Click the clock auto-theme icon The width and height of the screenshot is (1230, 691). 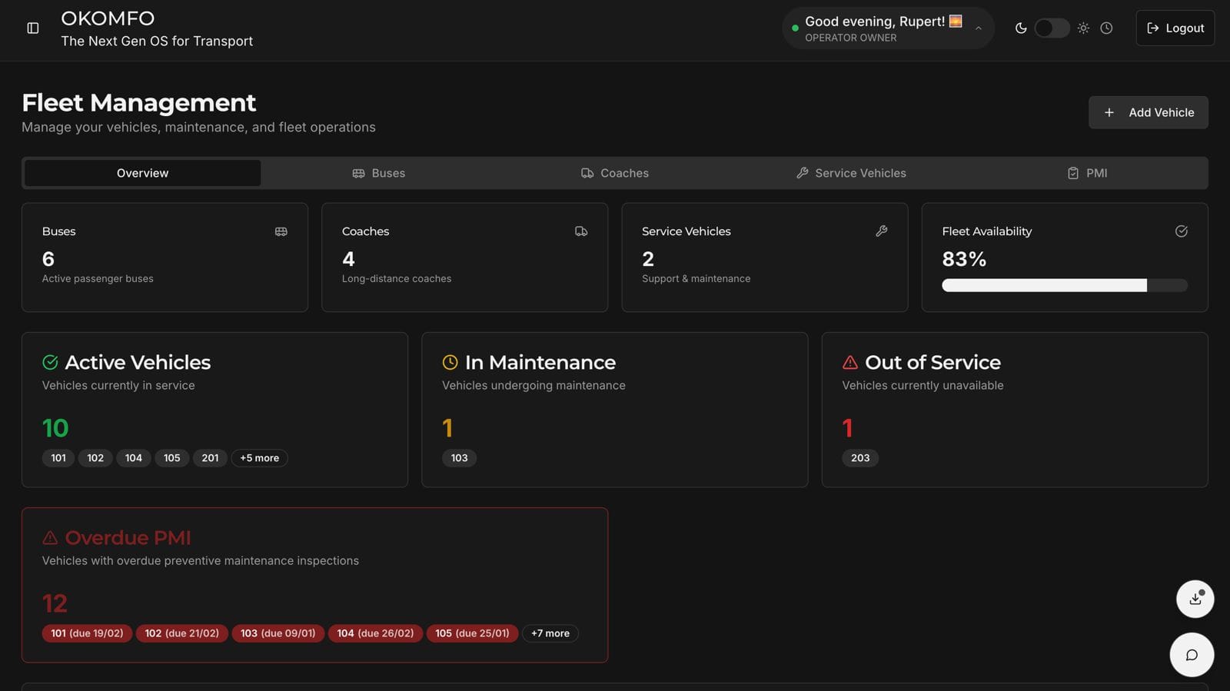click(1106, 28)
